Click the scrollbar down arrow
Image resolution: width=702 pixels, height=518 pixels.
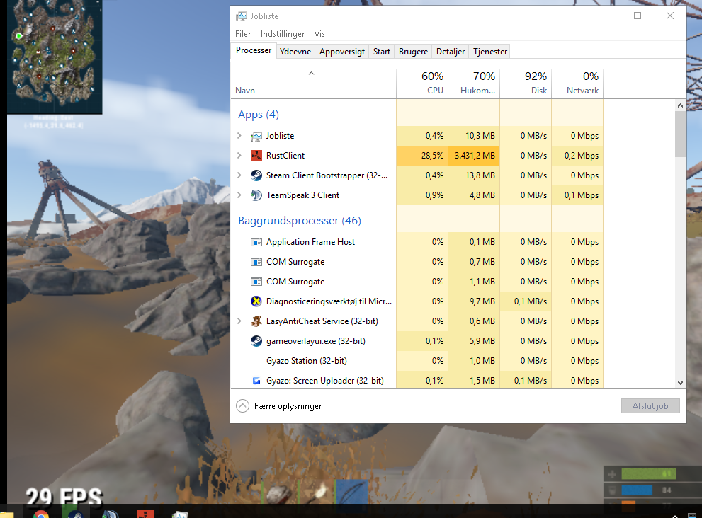click(680, 382)
